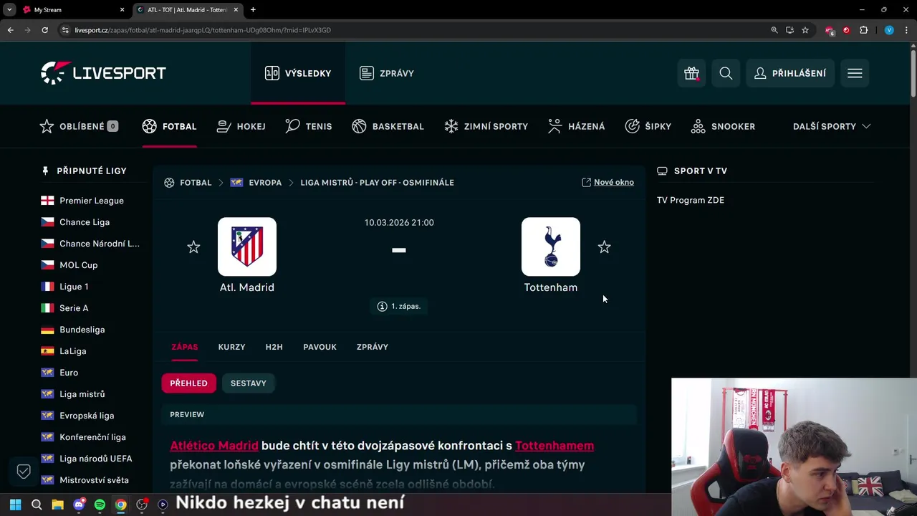Click the football icon in the breadcrumb
Screen dimensions: 917x516
[169, 183]
